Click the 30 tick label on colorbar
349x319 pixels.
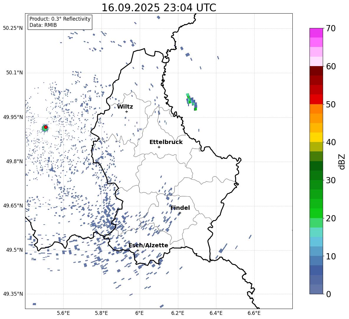pyautogui.click(x=330, y=180)
